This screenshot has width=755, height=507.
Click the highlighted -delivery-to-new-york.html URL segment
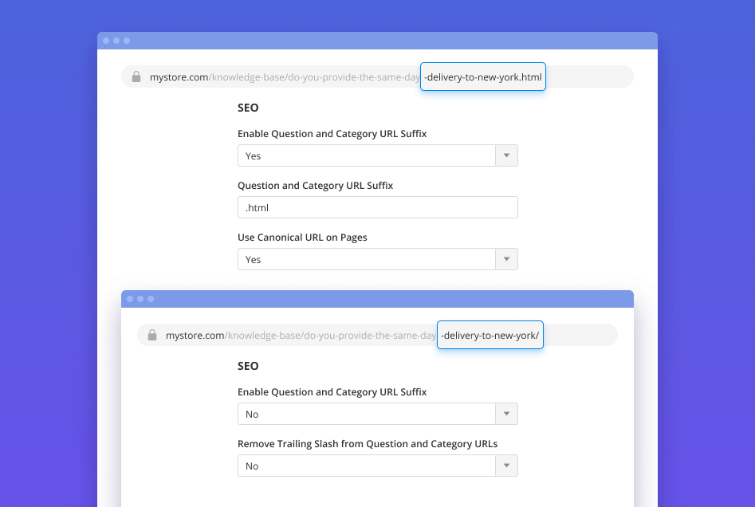point(483,77)
